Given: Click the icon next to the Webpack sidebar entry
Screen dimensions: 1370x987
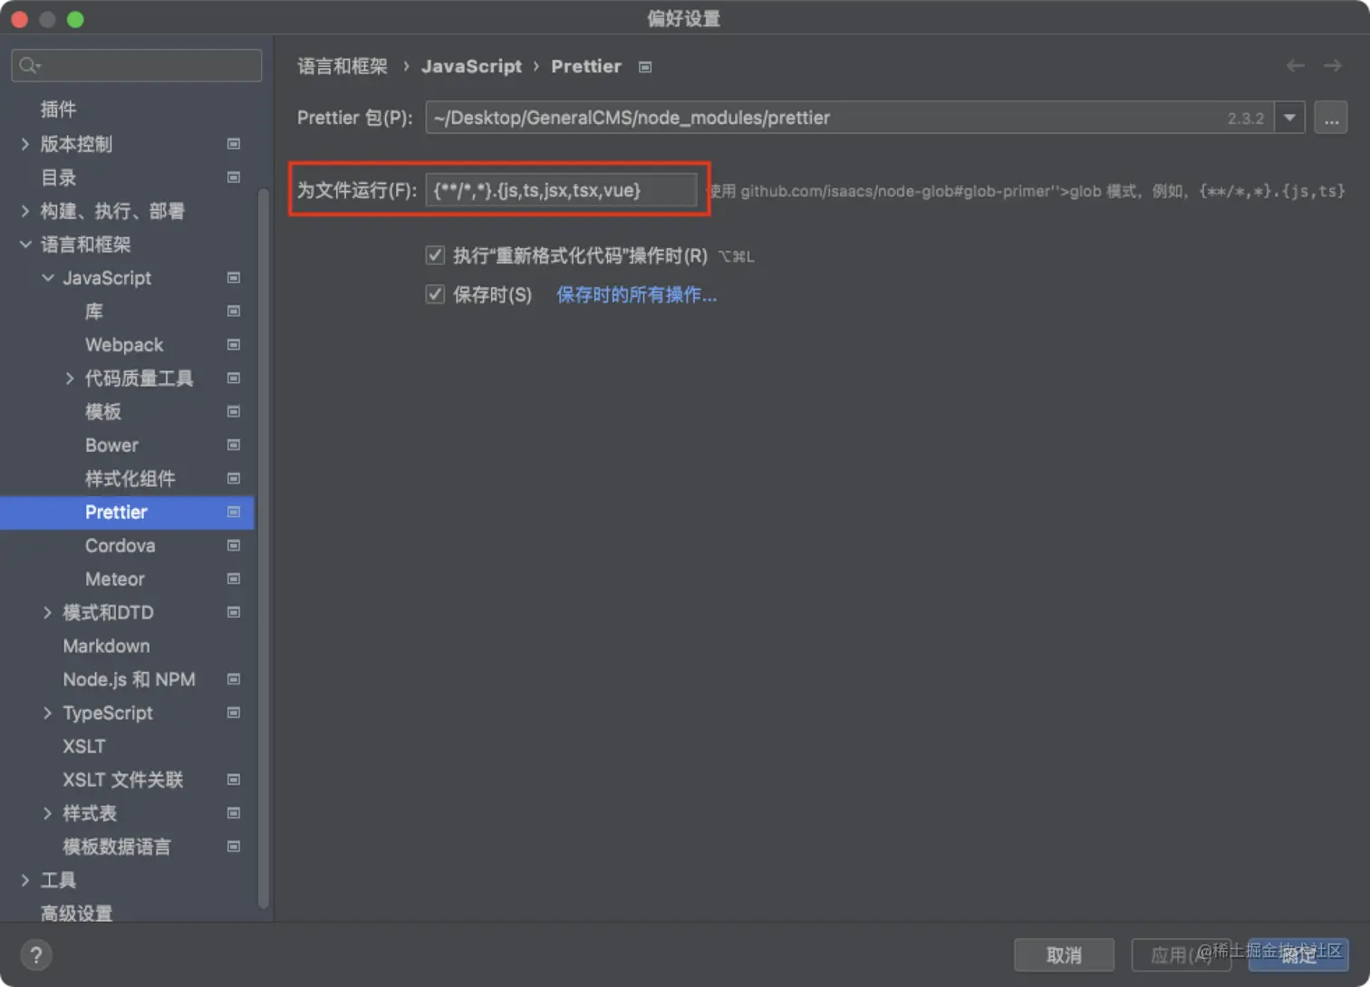Looking at the screenshot, I should coord(233,345).
